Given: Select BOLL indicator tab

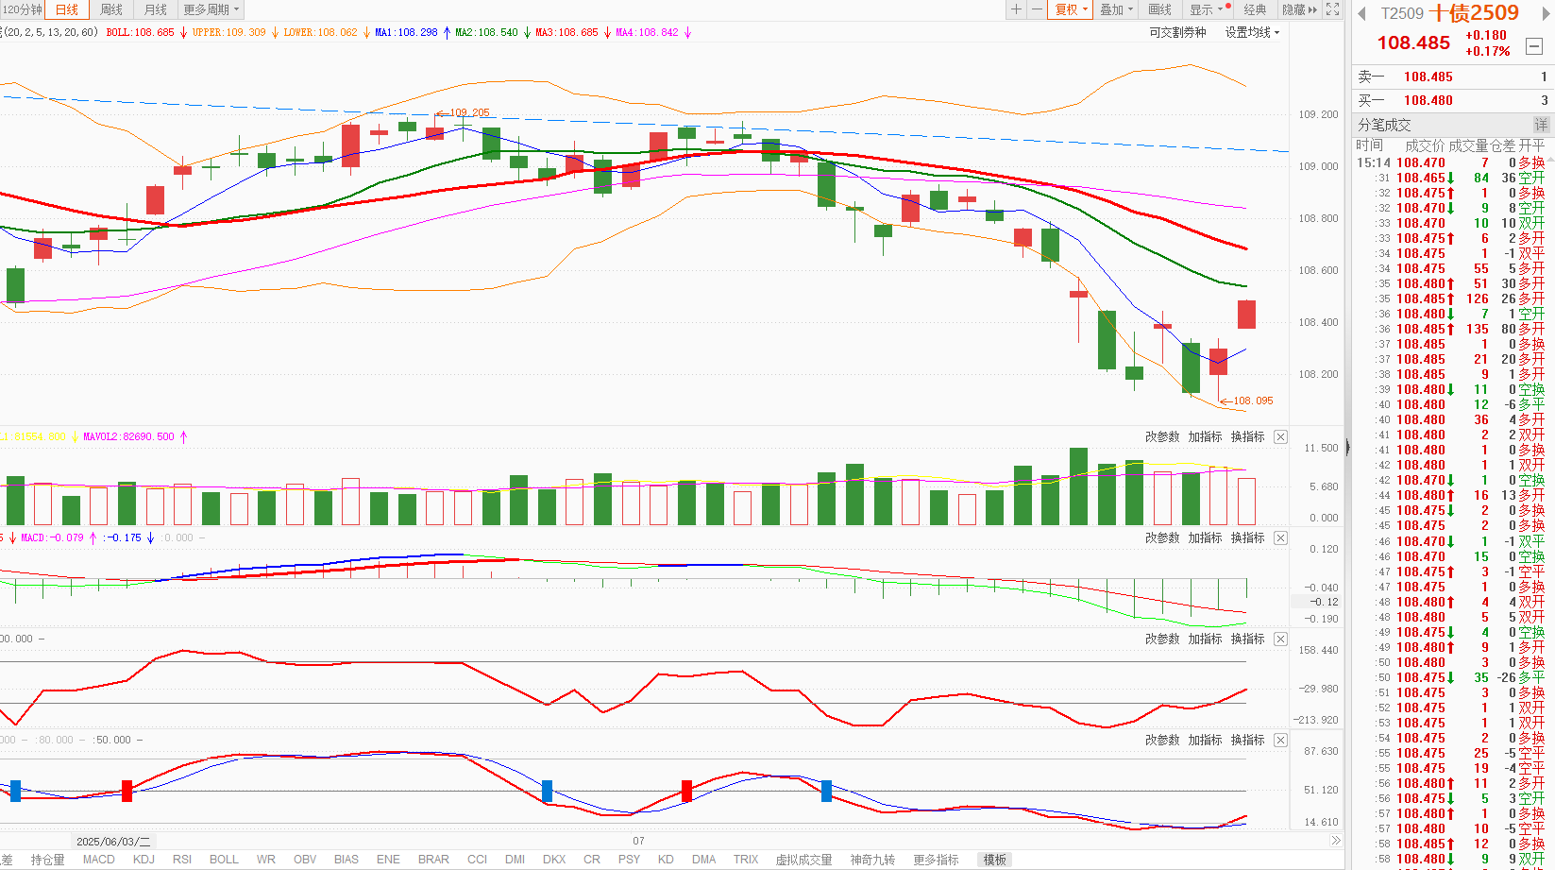Looking at the screenshot, I should [224, 860].
